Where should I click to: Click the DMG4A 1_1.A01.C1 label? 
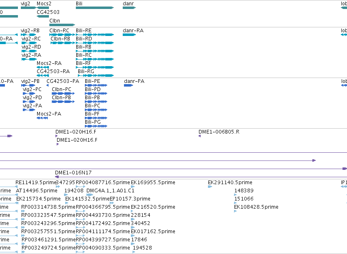[x=111, y=191]
